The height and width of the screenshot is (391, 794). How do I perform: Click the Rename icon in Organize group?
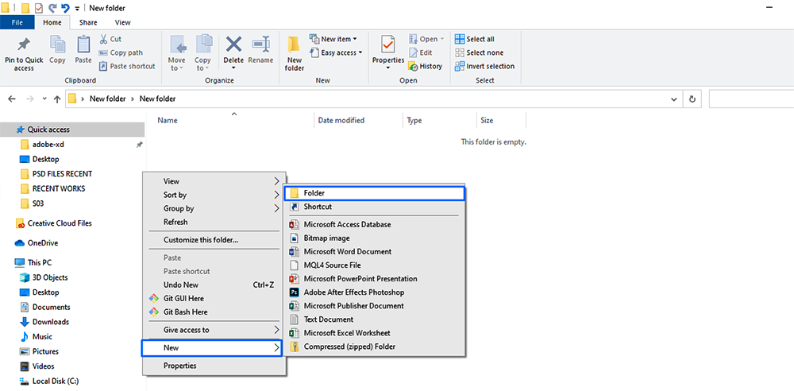click(x=260, y=45)
